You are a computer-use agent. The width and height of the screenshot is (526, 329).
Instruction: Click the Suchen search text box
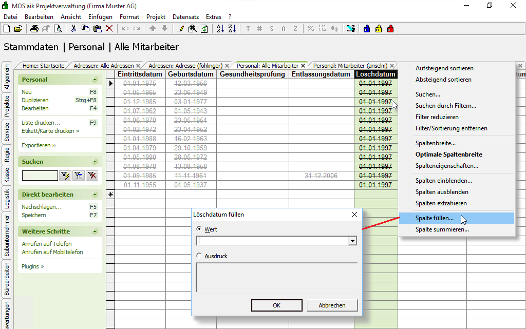pos(40,175)
